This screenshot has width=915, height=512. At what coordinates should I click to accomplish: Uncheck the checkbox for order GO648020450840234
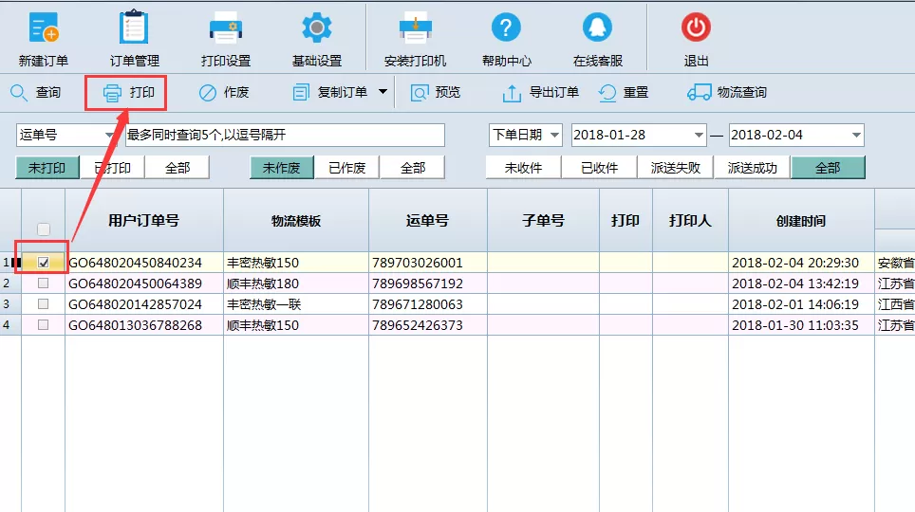(x=43, y=263)
